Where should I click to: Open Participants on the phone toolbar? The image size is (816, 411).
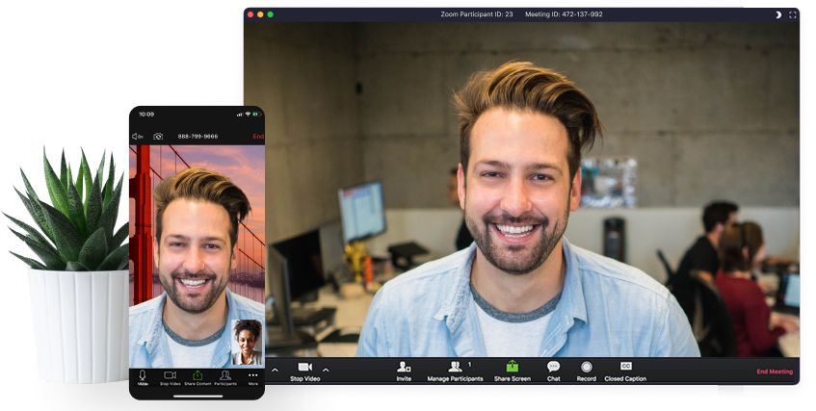coord(225,377)
